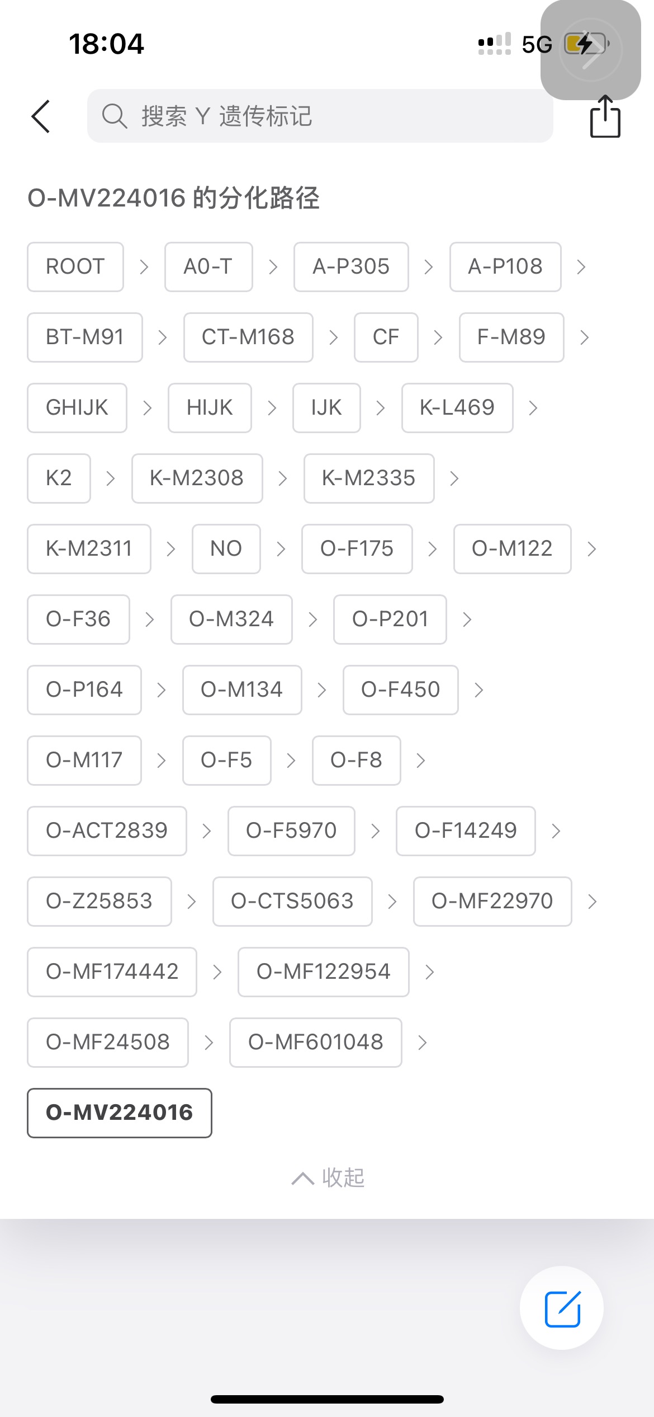Select the CT-M168 node
This screenshot has height=1417, width=654.
point(248,337)
